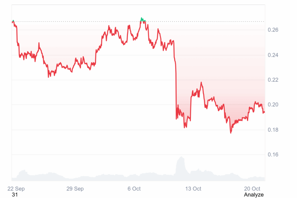The width and height of the screenshot is (297, 198).
Task: Click the green start point of the price line
Action: [x=13, y=21]
